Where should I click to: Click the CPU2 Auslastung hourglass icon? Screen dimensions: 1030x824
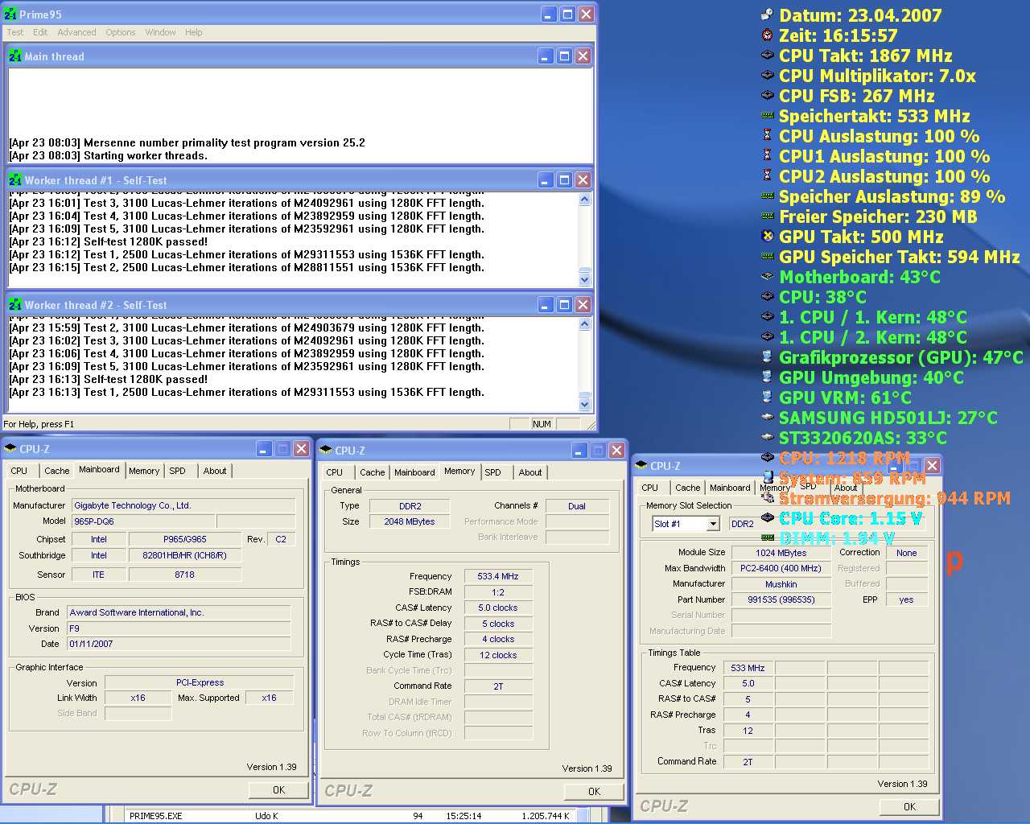[x=767, y=175]
